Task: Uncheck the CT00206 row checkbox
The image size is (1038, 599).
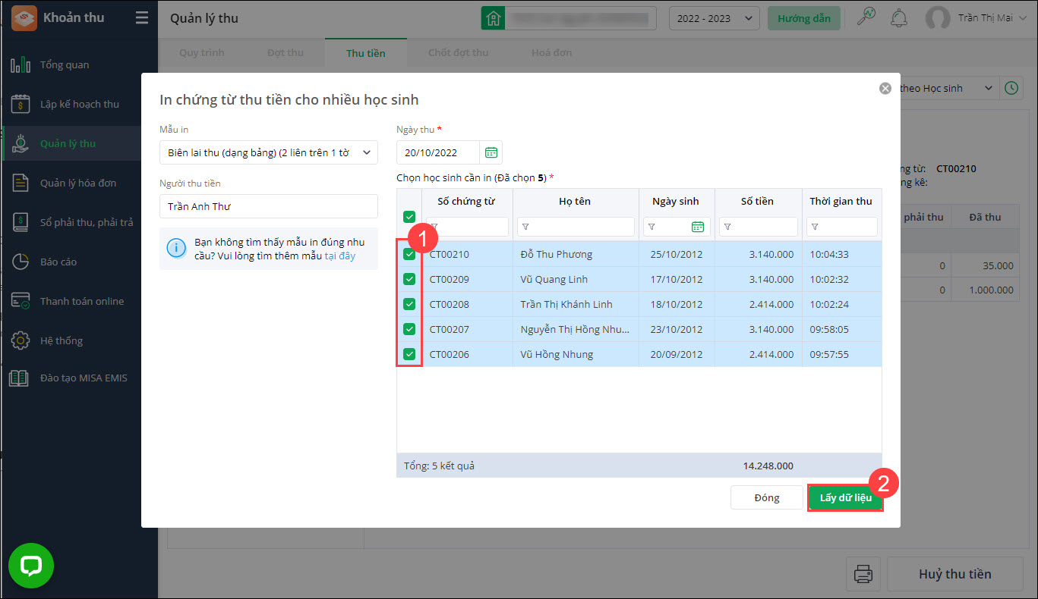Action: tap(409, 354)
